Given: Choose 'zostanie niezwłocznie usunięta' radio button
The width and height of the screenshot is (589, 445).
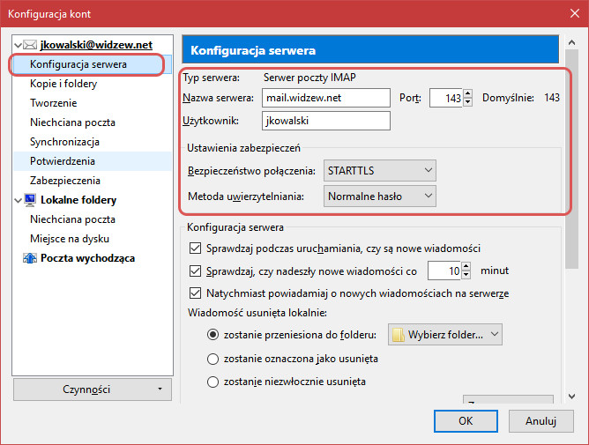Looking at the screenshot, I should coord(212,382).
